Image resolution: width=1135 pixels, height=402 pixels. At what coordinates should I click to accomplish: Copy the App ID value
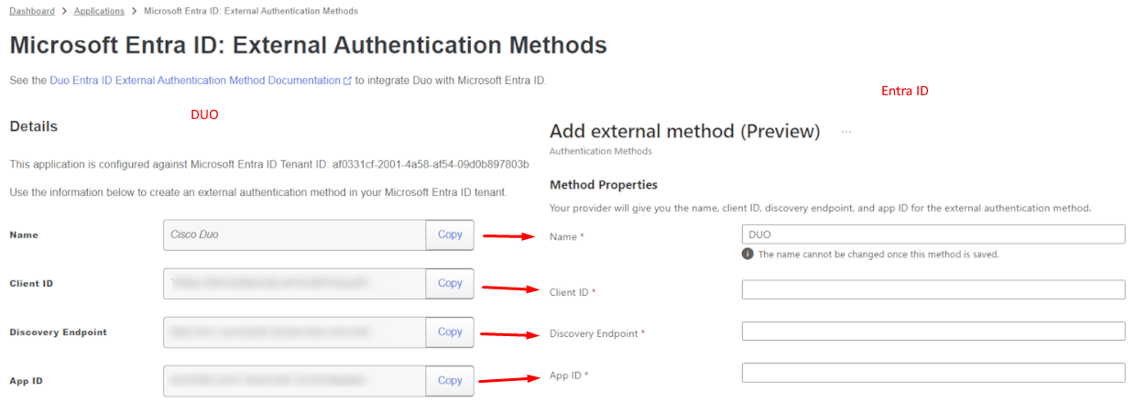(x=450, y=381)
